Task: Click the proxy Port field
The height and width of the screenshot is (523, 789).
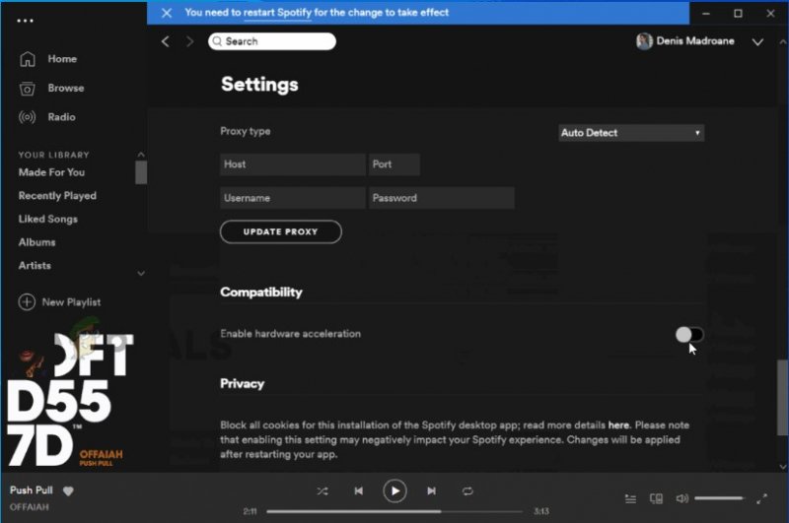Action: pos(394,164)
